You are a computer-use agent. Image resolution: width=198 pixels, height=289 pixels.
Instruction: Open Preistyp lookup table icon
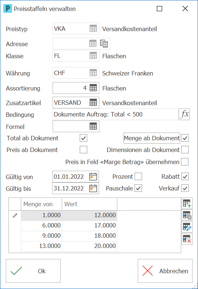pos(93,29)
